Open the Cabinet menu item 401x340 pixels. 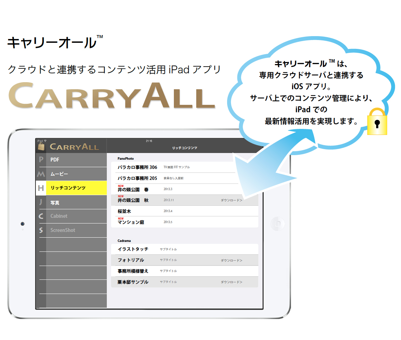(76, 216)
